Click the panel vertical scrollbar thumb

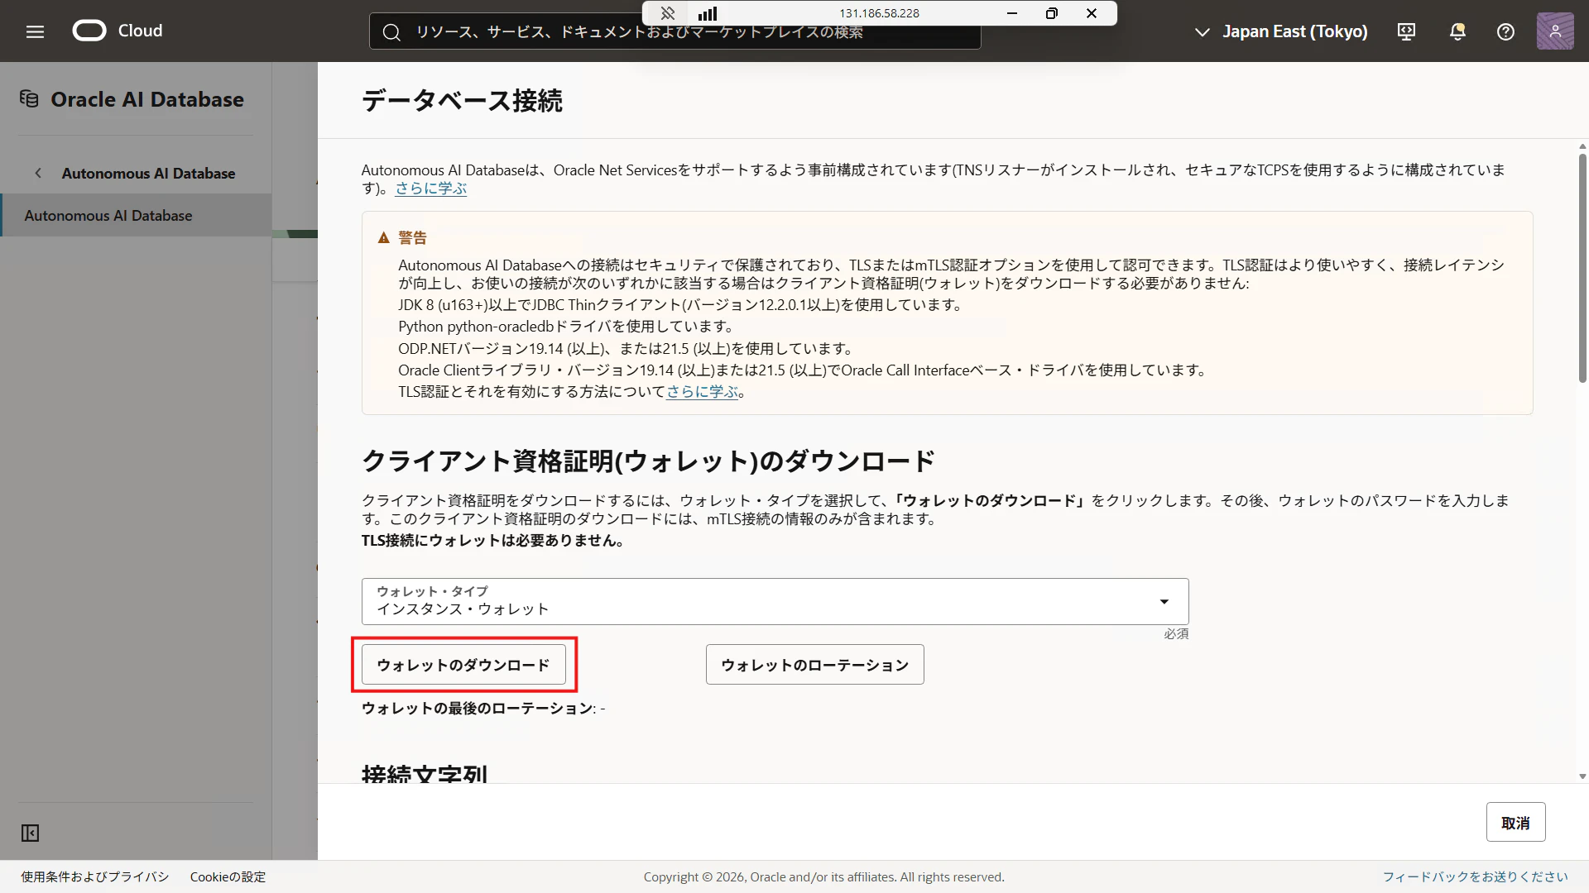coord(1582,269)
